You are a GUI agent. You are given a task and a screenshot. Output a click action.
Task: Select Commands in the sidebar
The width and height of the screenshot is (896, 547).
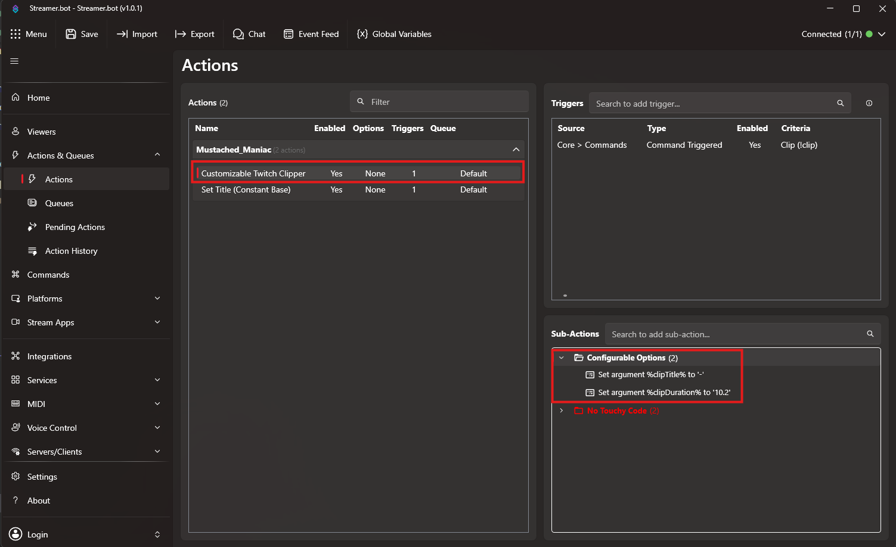coord(48,275)
